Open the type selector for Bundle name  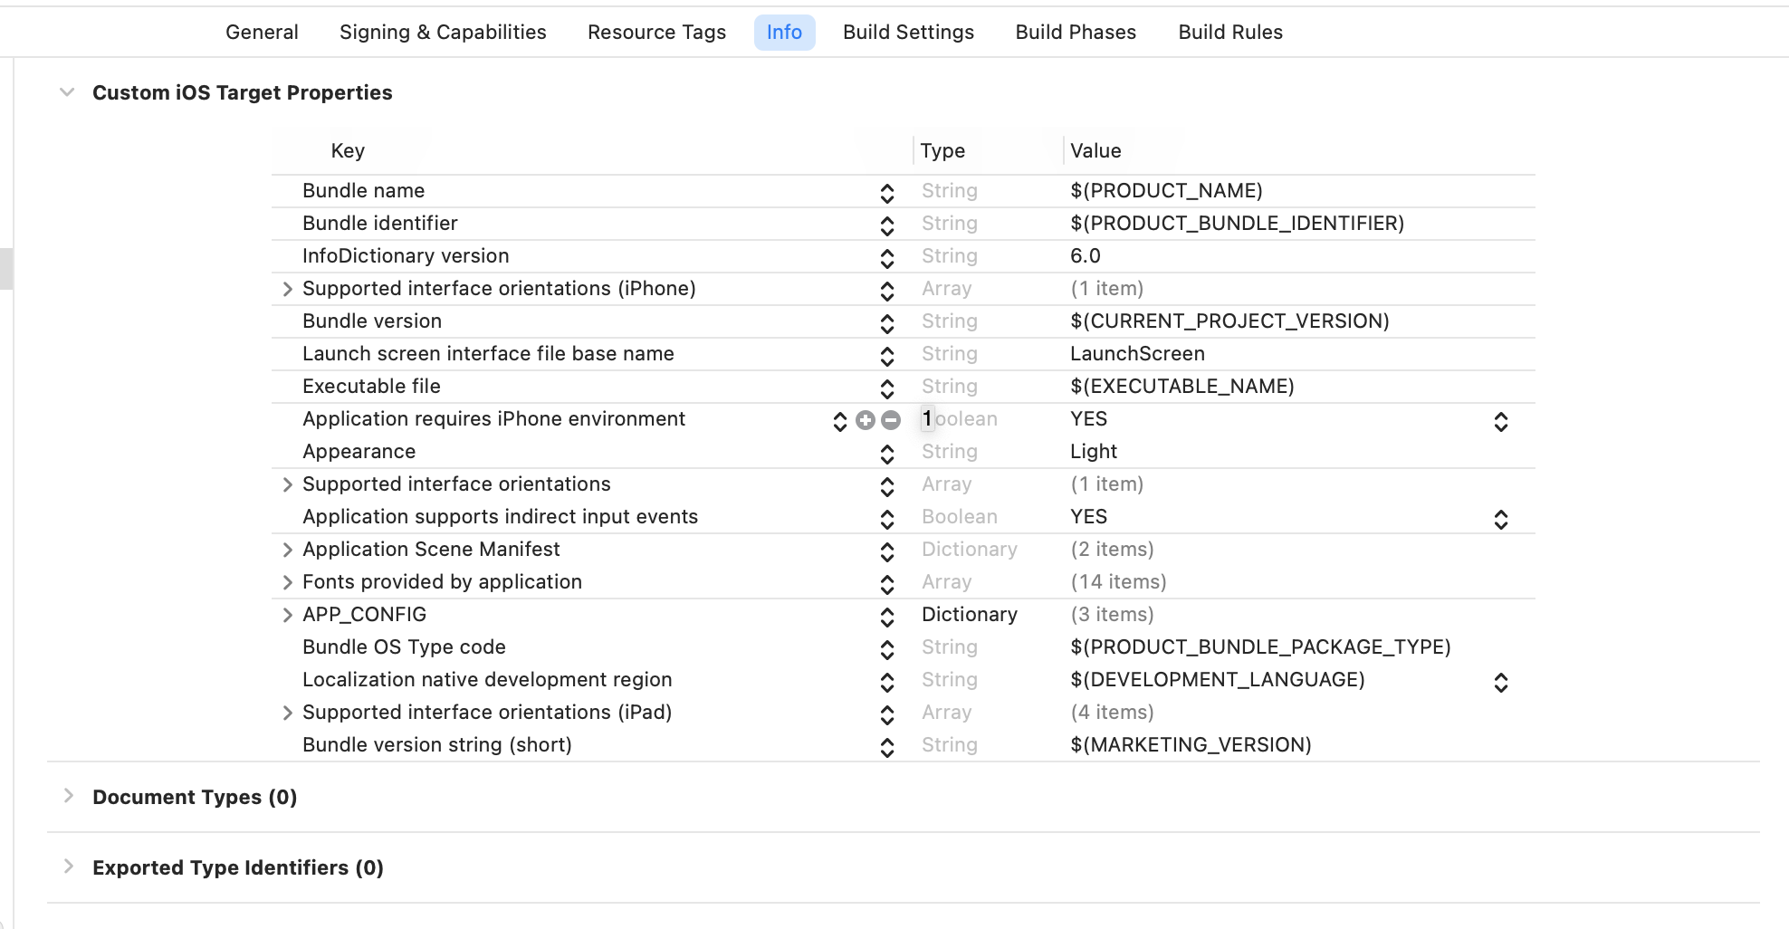click(x=886, y=193)
